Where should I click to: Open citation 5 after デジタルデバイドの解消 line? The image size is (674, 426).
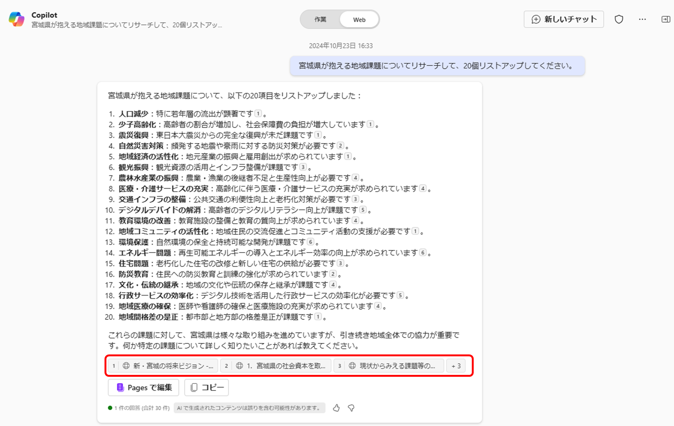(363, 209)
